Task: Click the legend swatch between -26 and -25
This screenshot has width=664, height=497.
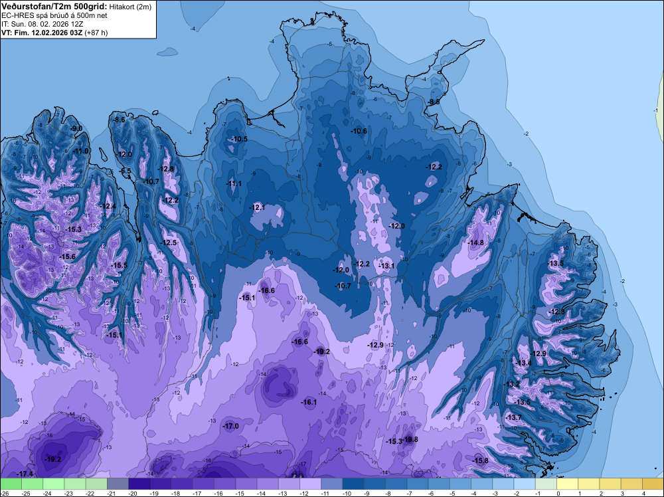Action: tap(11, 484)
